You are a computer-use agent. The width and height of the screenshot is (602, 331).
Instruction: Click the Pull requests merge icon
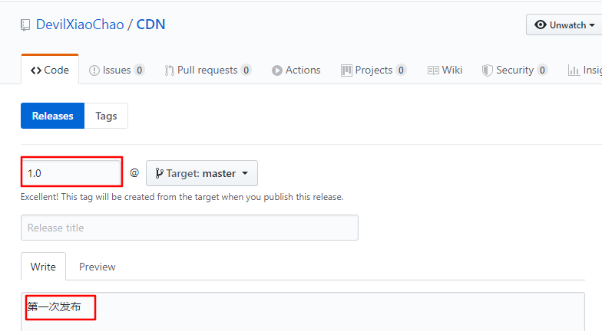coord(170,70)
